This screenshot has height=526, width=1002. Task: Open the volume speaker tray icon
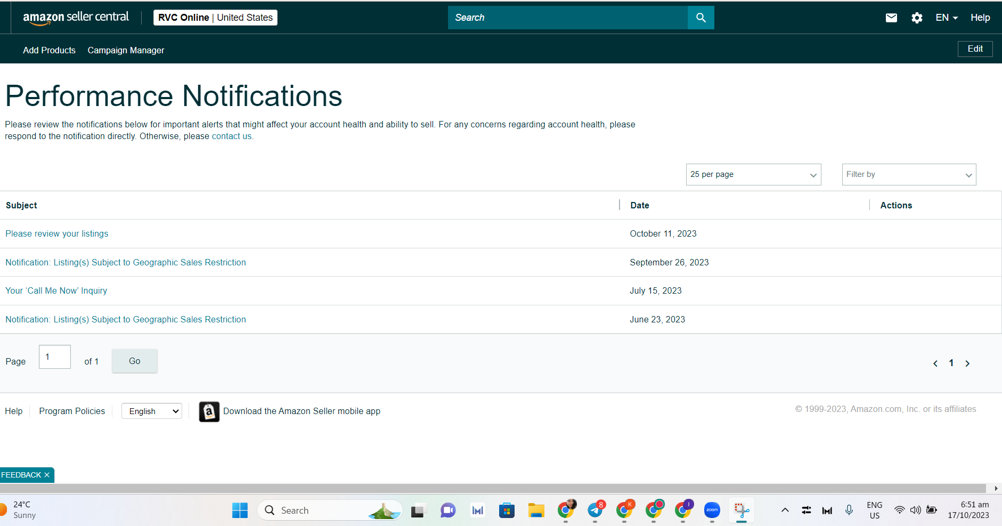point(915,510)
